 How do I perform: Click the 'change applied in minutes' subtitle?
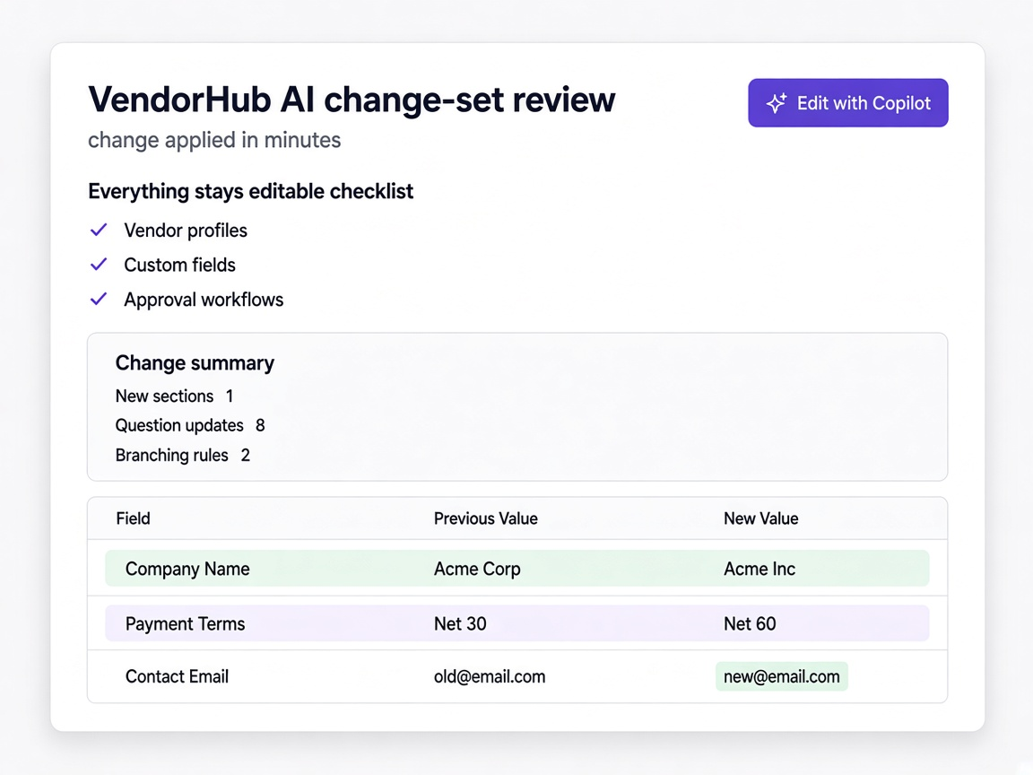click(x=214, y=140)
